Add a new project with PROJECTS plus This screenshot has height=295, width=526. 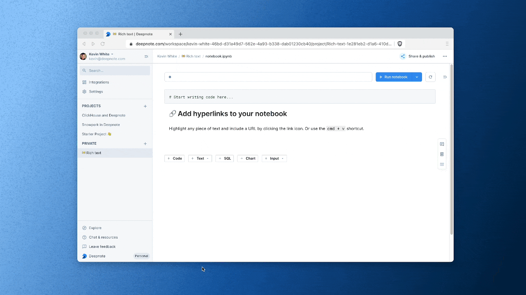click(x=145, y=106)
